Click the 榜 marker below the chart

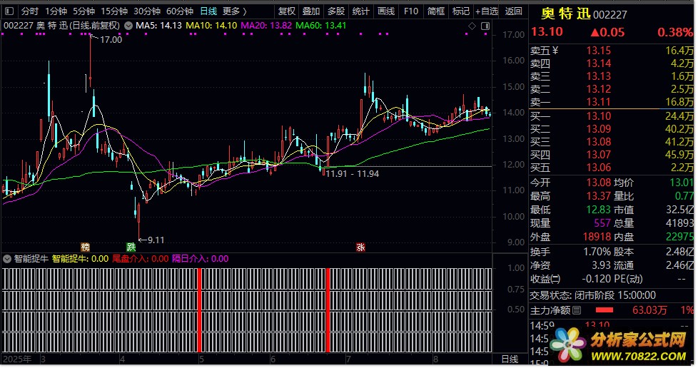pyautogui.click(x=86, y=247)
